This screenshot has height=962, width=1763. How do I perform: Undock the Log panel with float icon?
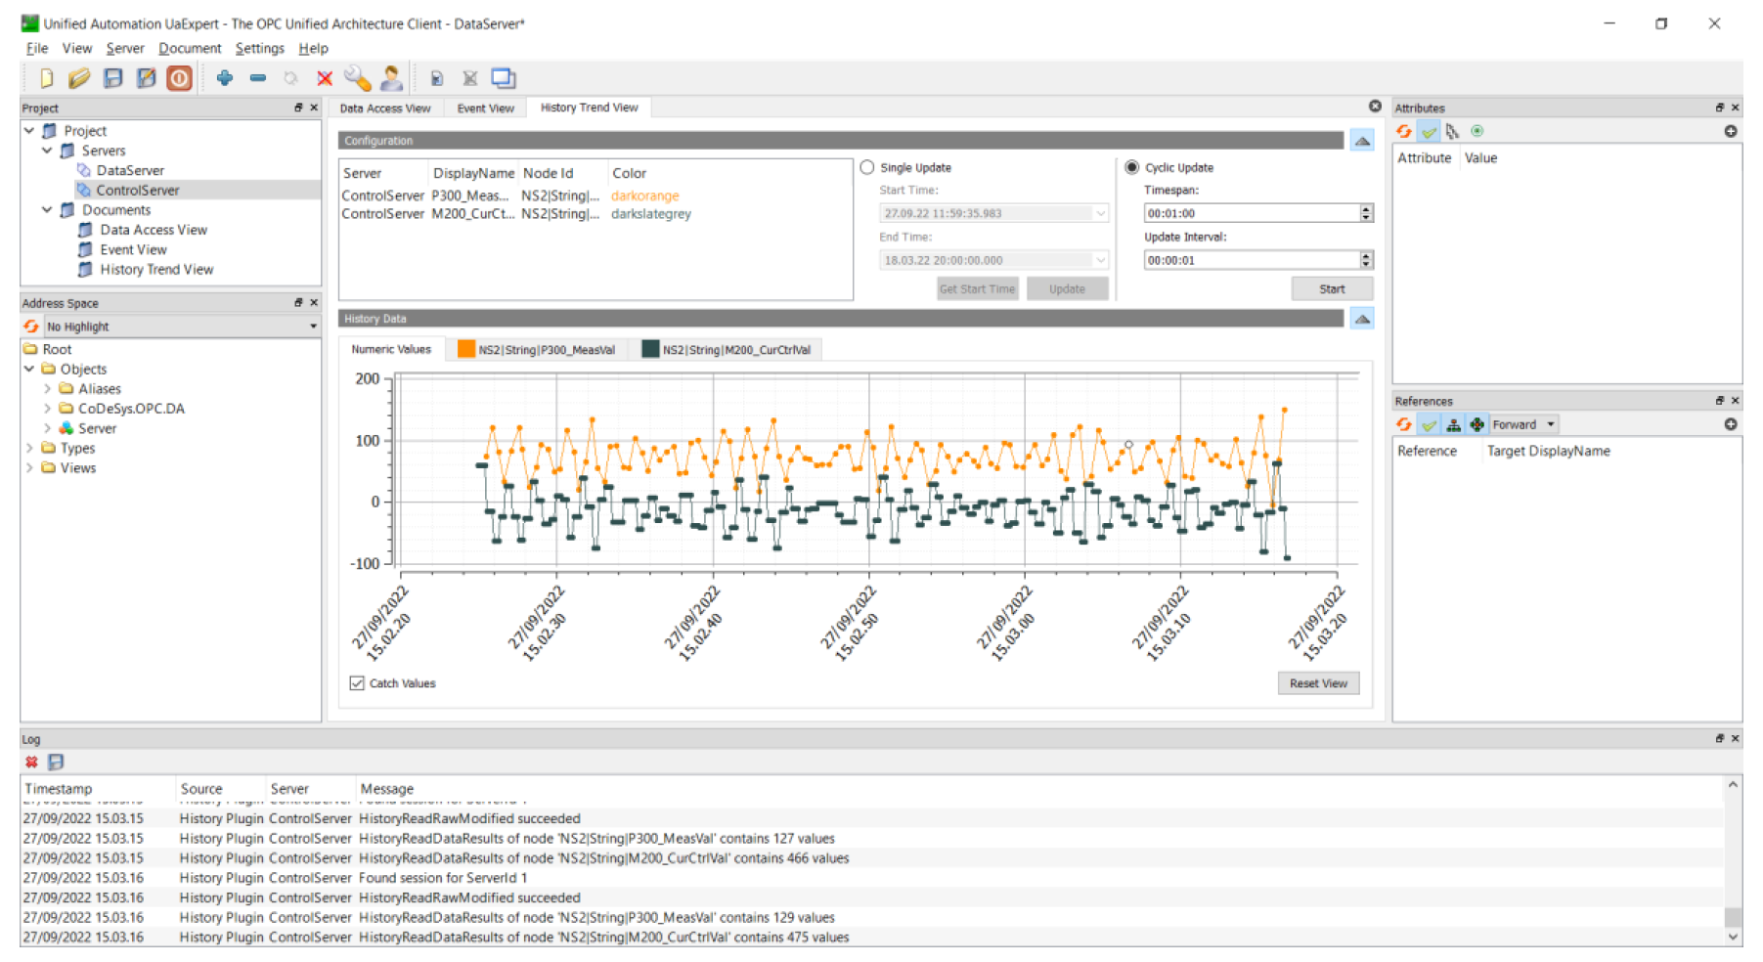[x=1719, y=739]
